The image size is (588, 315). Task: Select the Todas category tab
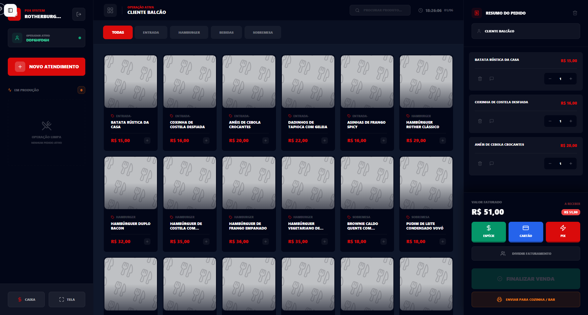point(118,32)
